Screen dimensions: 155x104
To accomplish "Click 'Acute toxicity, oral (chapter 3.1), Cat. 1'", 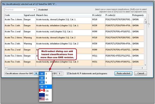I will (54, 32).
